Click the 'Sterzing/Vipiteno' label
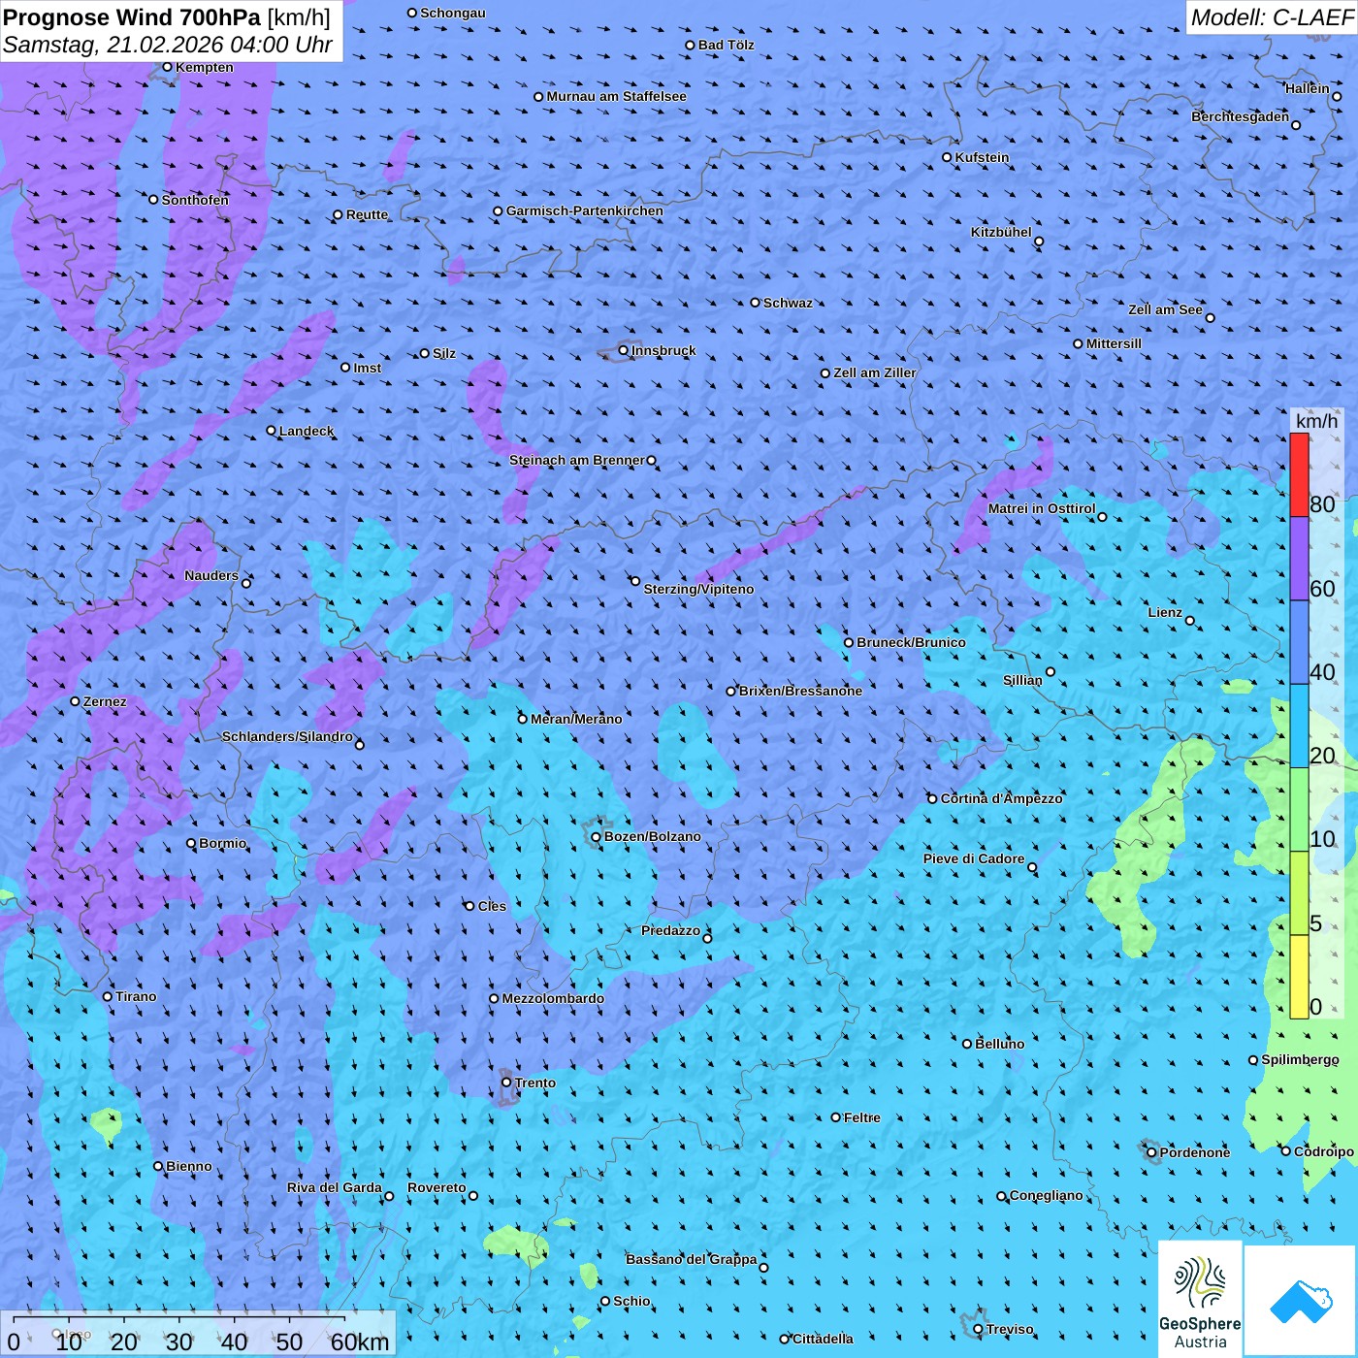This screenshot has height=1358, width=1358. click(699, 589)
